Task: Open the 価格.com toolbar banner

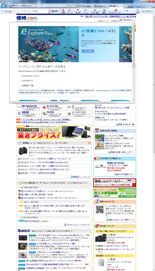Action: click(115, 183)
